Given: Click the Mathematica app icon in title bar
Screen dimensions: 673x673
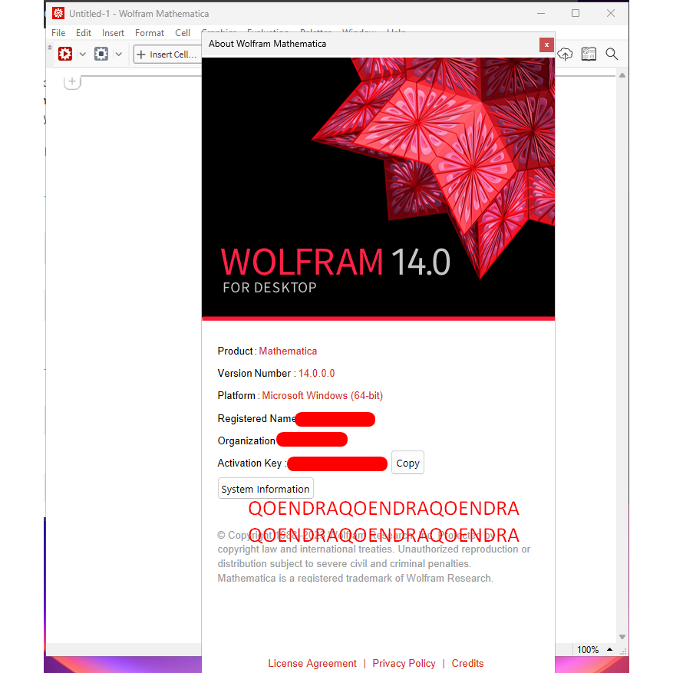Looking at the screenshot, I should [x=58, y=13].
